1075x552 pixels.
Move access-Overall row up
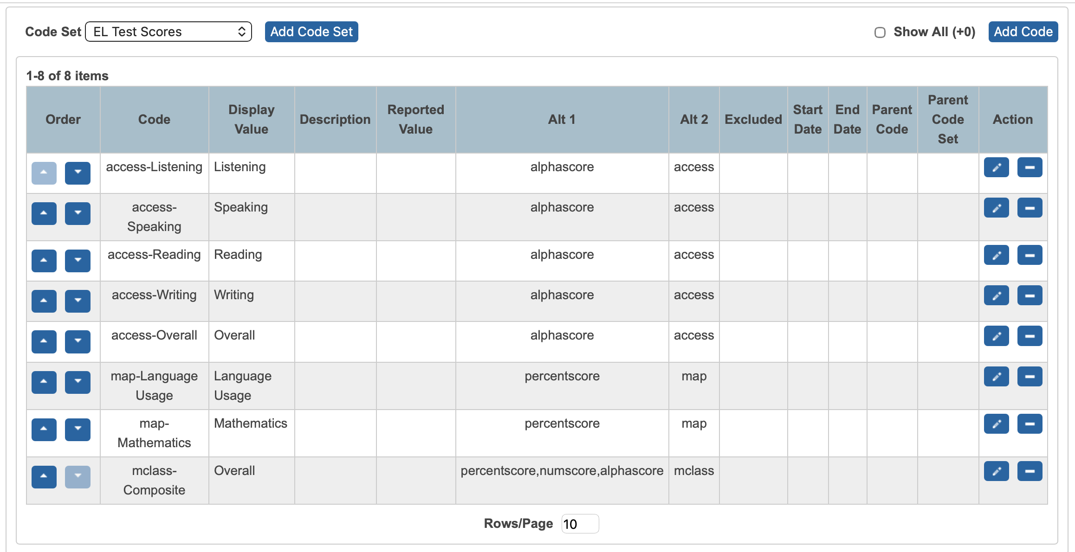coord(44,341)
